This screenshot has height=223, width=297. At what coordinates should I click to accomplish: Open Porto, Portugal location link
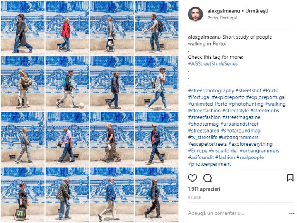[x=222, y=18]
